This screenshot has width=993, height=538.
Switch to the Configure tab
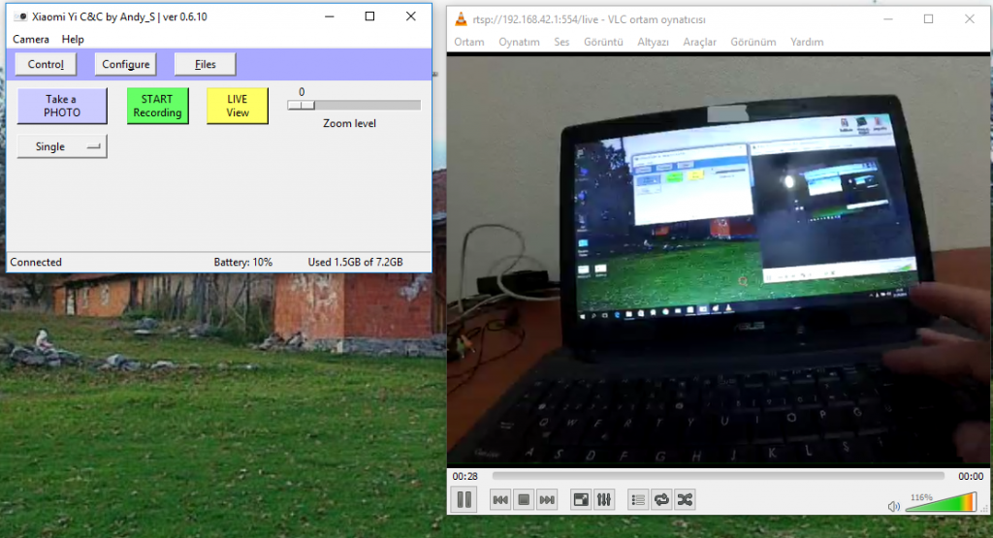125,64
